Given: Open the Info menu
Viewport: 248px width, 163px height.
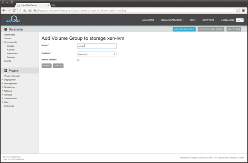Looking at the screenshot, I should click(x=193, y=20).
